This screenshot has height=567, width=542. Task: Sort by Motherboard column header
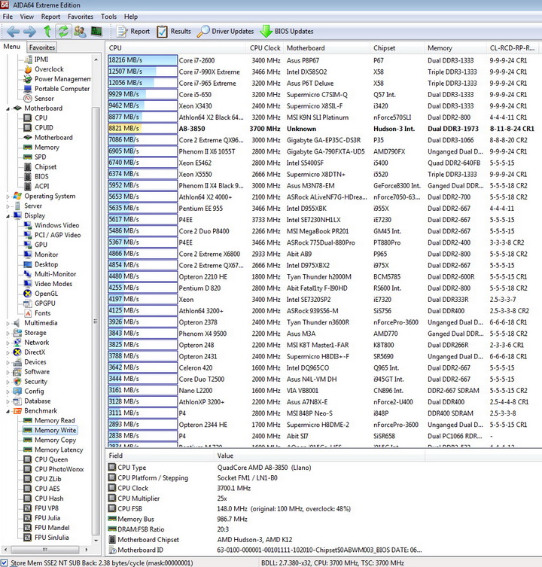click(327, 48)
